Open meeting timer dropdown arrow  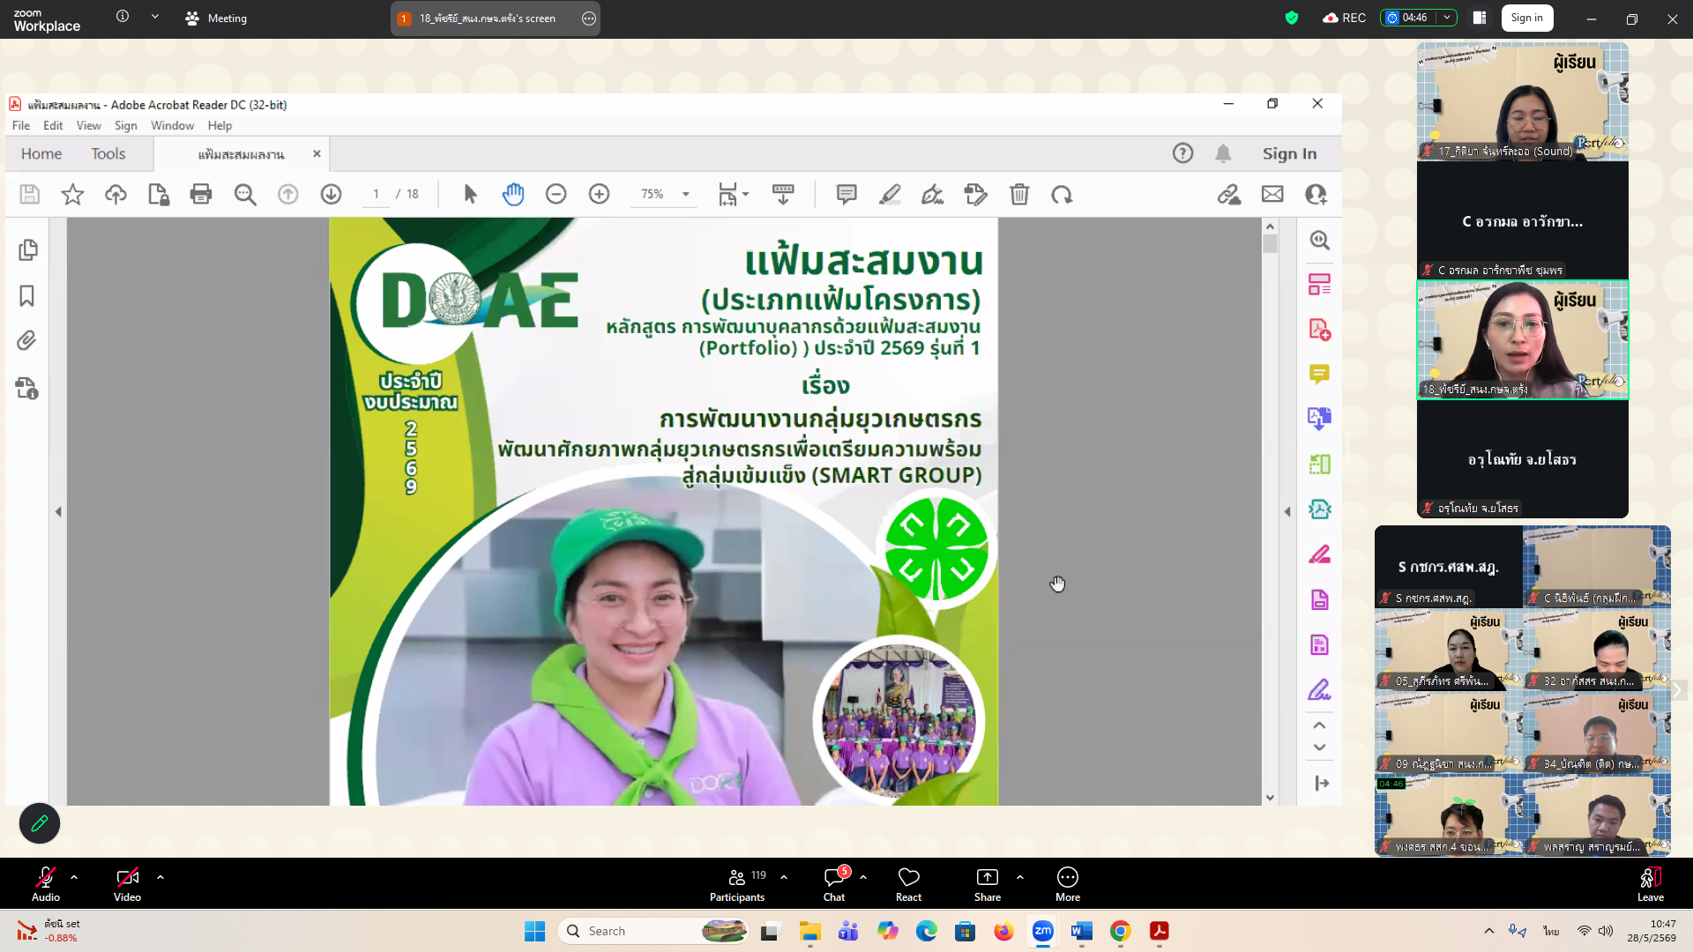tap(1447, 18)
